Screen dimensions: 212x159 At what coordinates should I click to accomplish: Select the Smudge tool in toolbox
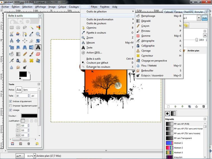pyautogui.click(x=18, y=67)
